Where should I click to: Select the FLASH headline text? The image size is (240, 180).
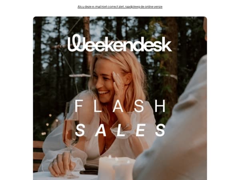120,106
